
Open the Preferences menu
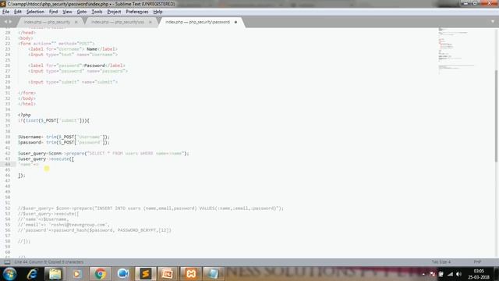(137, 12)
